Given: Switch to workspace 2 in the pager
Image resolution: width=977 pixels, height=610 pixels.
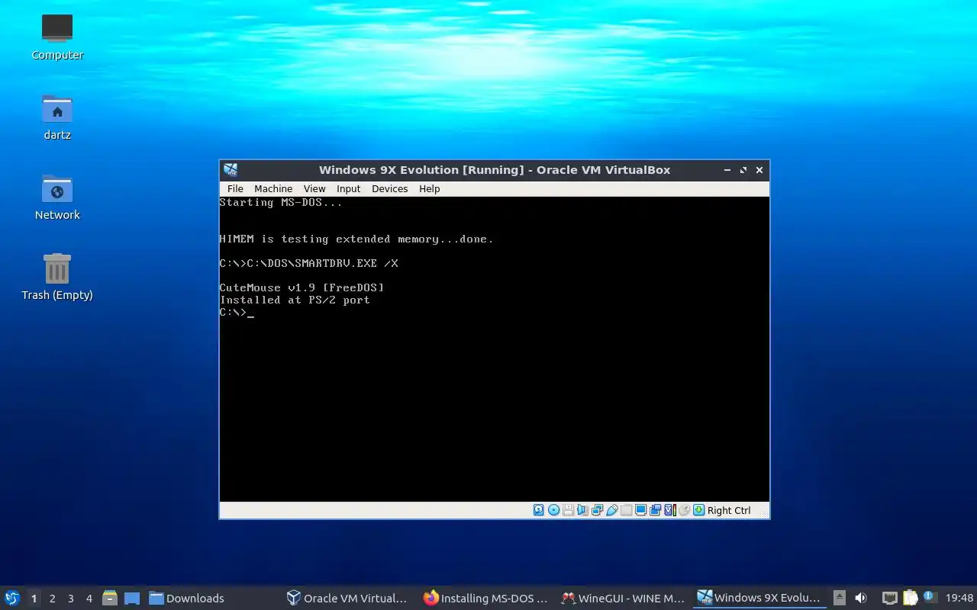Looking at the screenshot, I should pos(52,599).
